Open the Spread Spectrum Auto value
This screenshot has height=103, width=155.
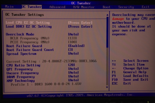74,53
